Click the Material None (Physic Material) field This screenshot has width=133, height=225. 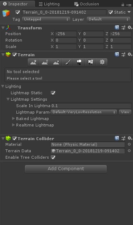tap(88, 144)
